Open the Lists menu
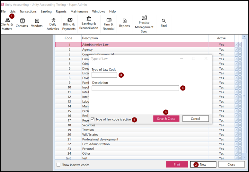Image resolution: width=249 pixels, height=172 pixels. [13, 12]
